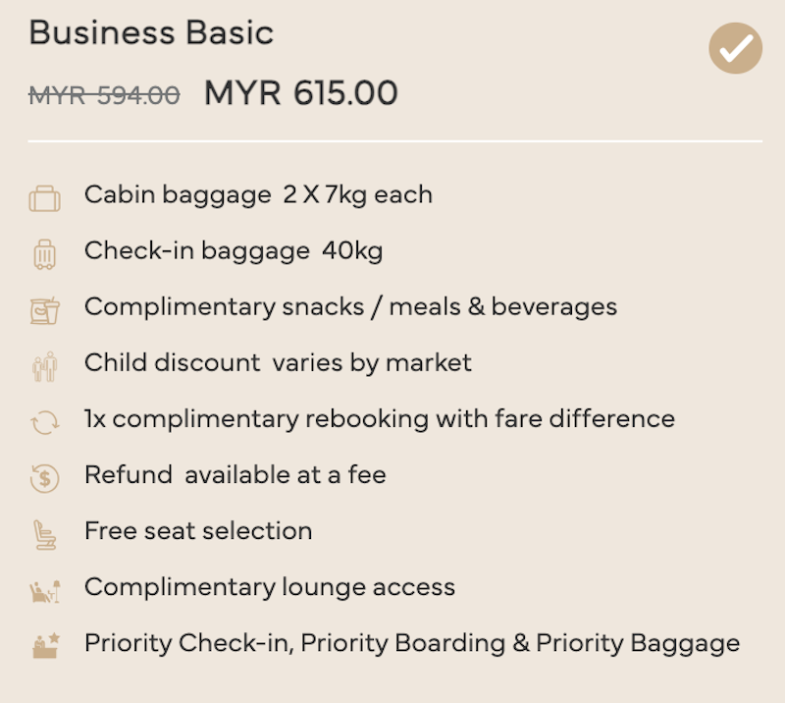Click Child discount varies by market text
Image resolution: width=785 pixels, height=703 pixels.
(278, 363)
